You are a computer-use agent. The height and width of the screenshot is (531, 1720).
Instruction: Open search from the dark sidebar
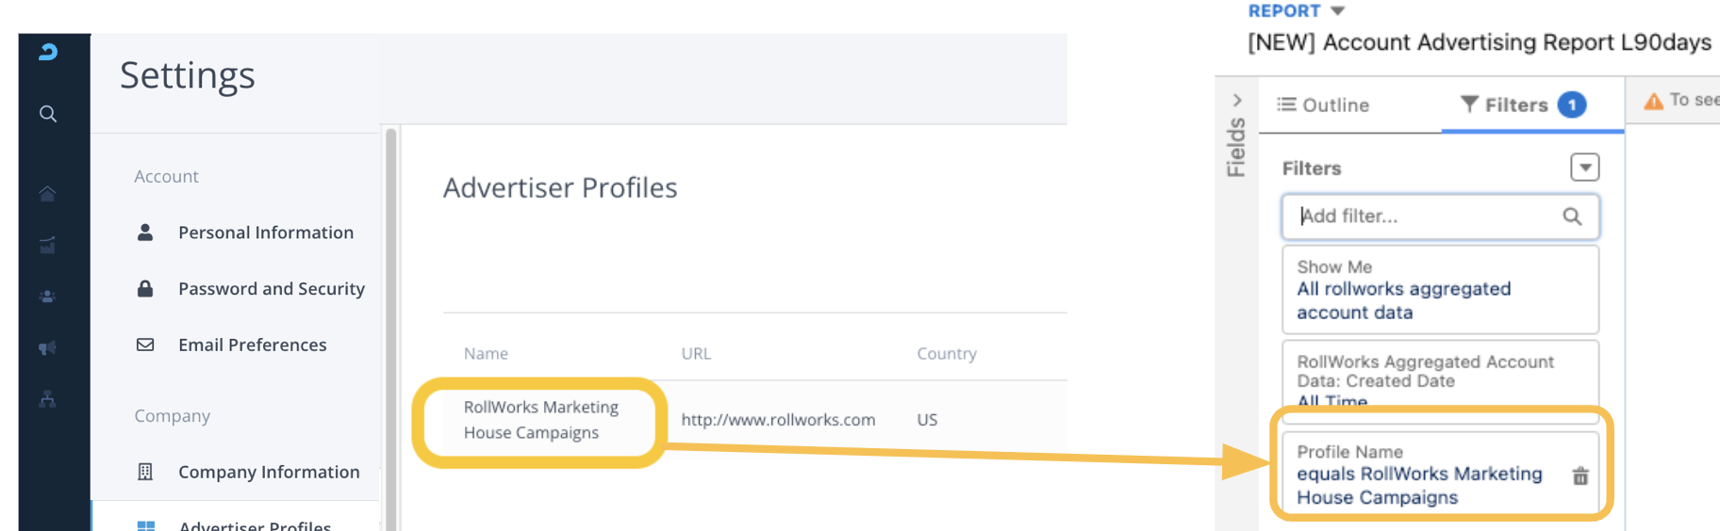point(48,114)
